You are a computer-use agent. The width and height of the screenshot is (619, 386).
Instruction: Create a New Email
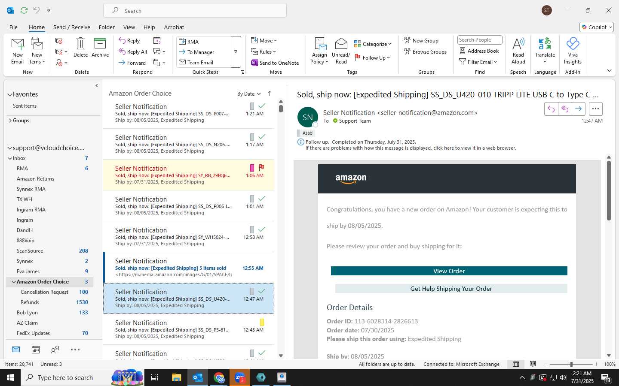pos(18,51)
